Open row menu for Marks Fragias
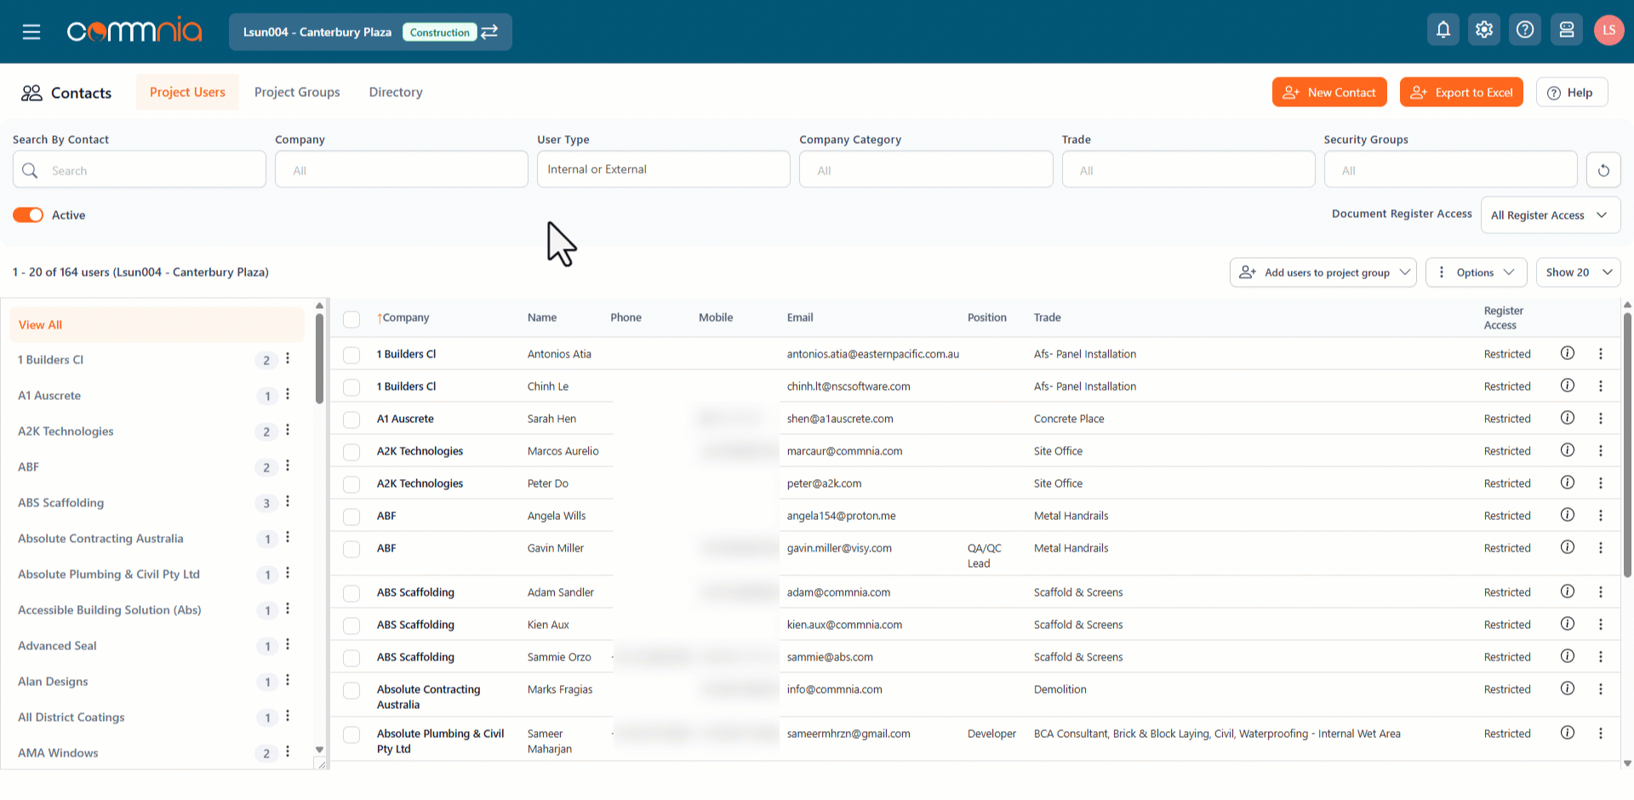This screenshot has width=1634, height=800. click(1601, 689)
